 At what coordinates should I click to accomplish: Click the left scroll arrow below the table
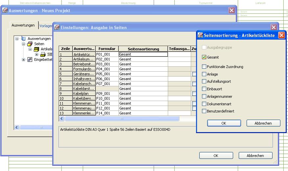[62, 118]
